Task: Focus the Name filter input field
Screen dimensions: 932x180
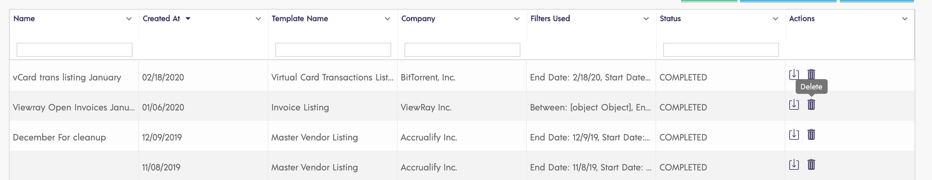Action: click(x=74, y=49)
